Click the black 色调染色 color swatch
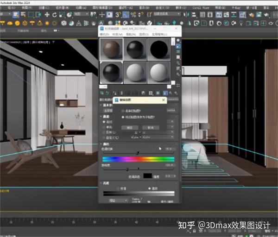This screenshot has width=278, height=237. [x=147, y=176]
